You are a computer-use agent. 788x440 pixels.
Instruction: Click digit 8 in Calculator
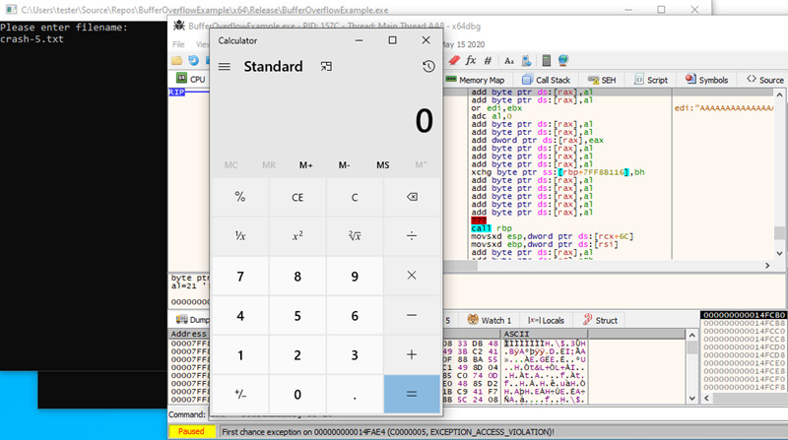coord(297,277)
